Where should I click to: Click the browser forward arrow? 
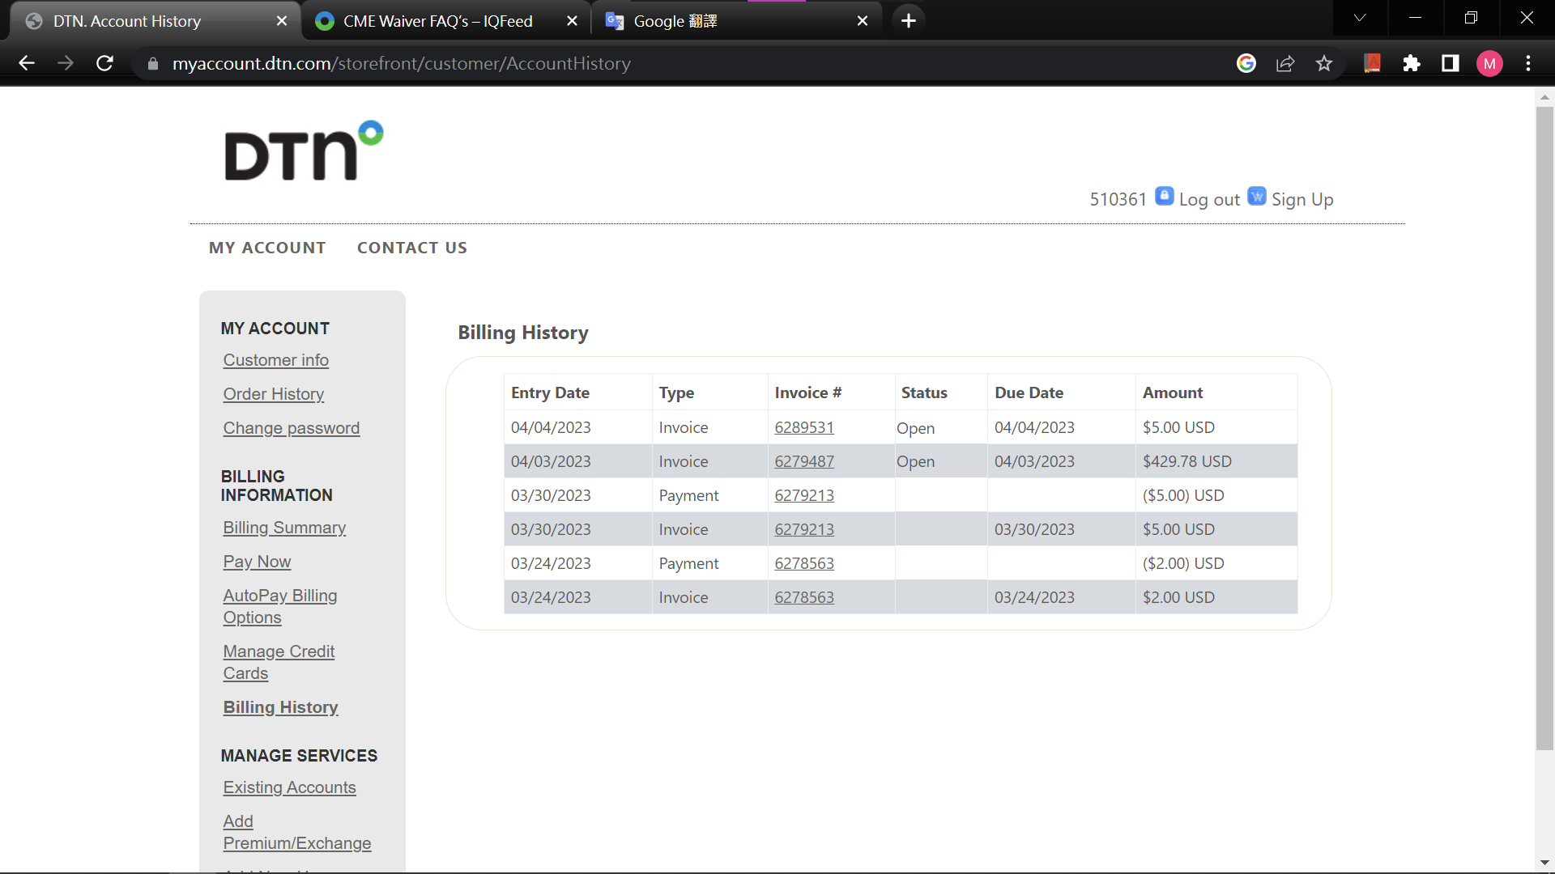(66, 63)
